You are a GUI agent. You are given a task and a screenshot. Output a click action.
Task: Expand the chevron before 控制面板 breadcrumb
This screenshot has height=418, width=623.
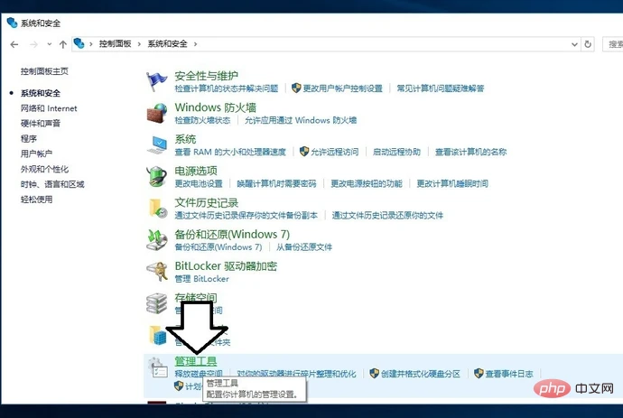(x=91, y=44)
